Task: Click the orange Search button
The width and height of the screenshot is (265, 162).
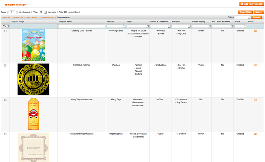Action: 257,12
